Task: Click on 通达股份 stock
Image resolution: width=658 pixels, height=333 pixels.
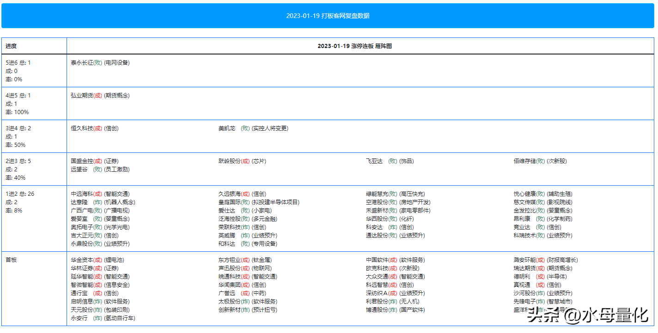Action: [x=377, y=236]
